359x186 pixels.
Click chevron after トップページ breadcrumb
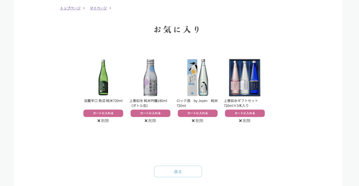pyautogui.click(x=84, y=8)
